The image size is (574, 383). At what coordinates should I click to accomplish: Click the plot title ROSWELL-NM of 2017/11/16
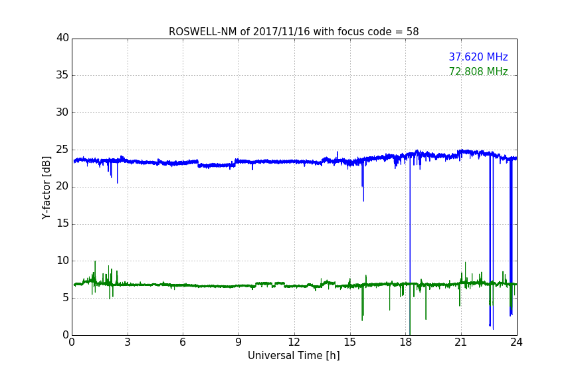pos(294,32)
